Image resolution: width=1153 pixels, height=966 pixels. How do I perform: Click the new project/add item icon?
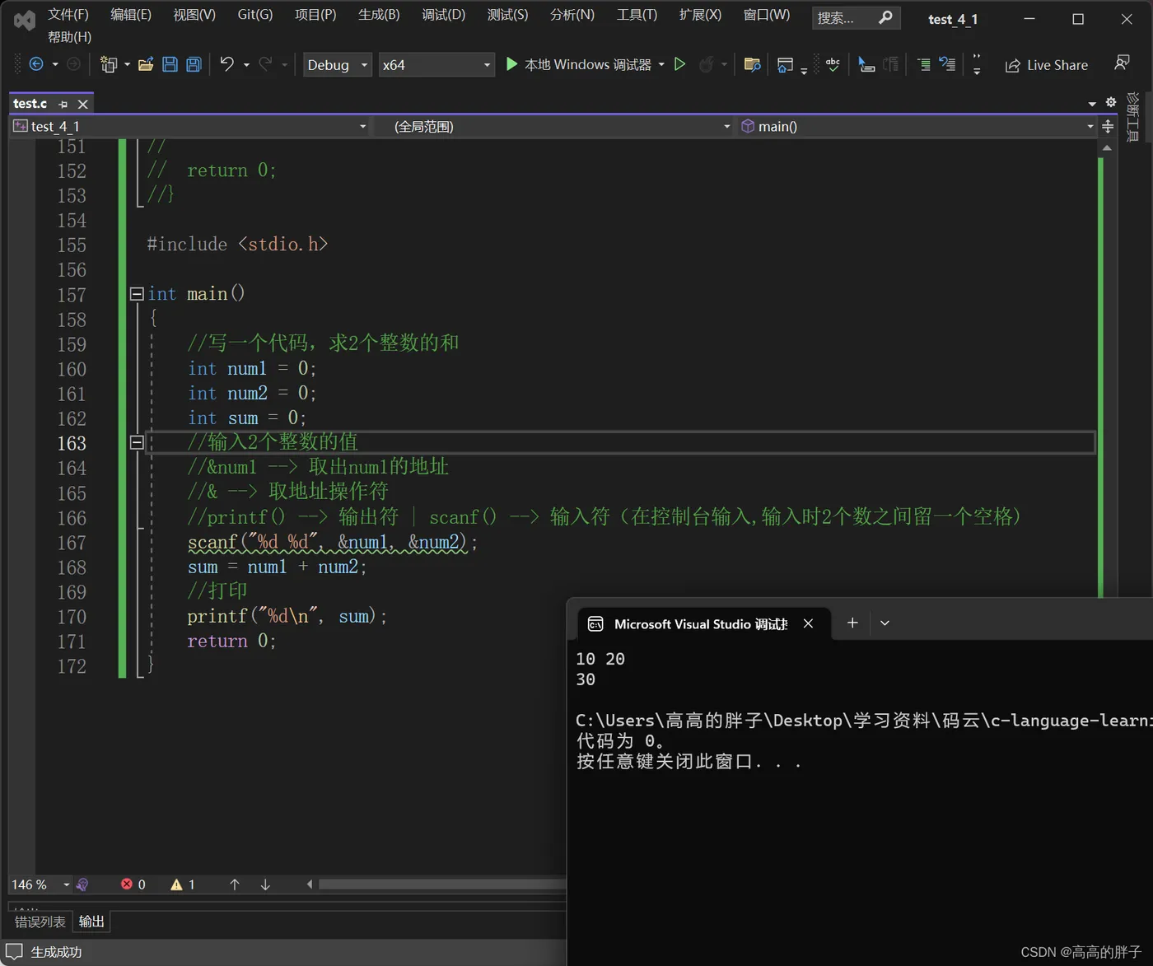click(x=108, y=64)
